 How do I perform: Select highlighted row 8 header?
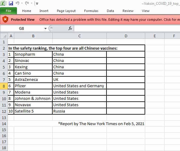click(4, 86)
